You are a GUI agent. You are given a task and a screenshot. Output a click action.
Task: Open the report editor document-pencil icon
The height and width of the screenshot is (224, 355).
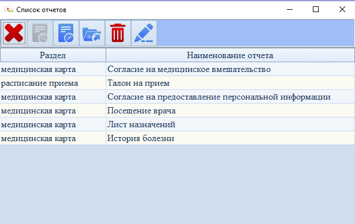(66, 33)
